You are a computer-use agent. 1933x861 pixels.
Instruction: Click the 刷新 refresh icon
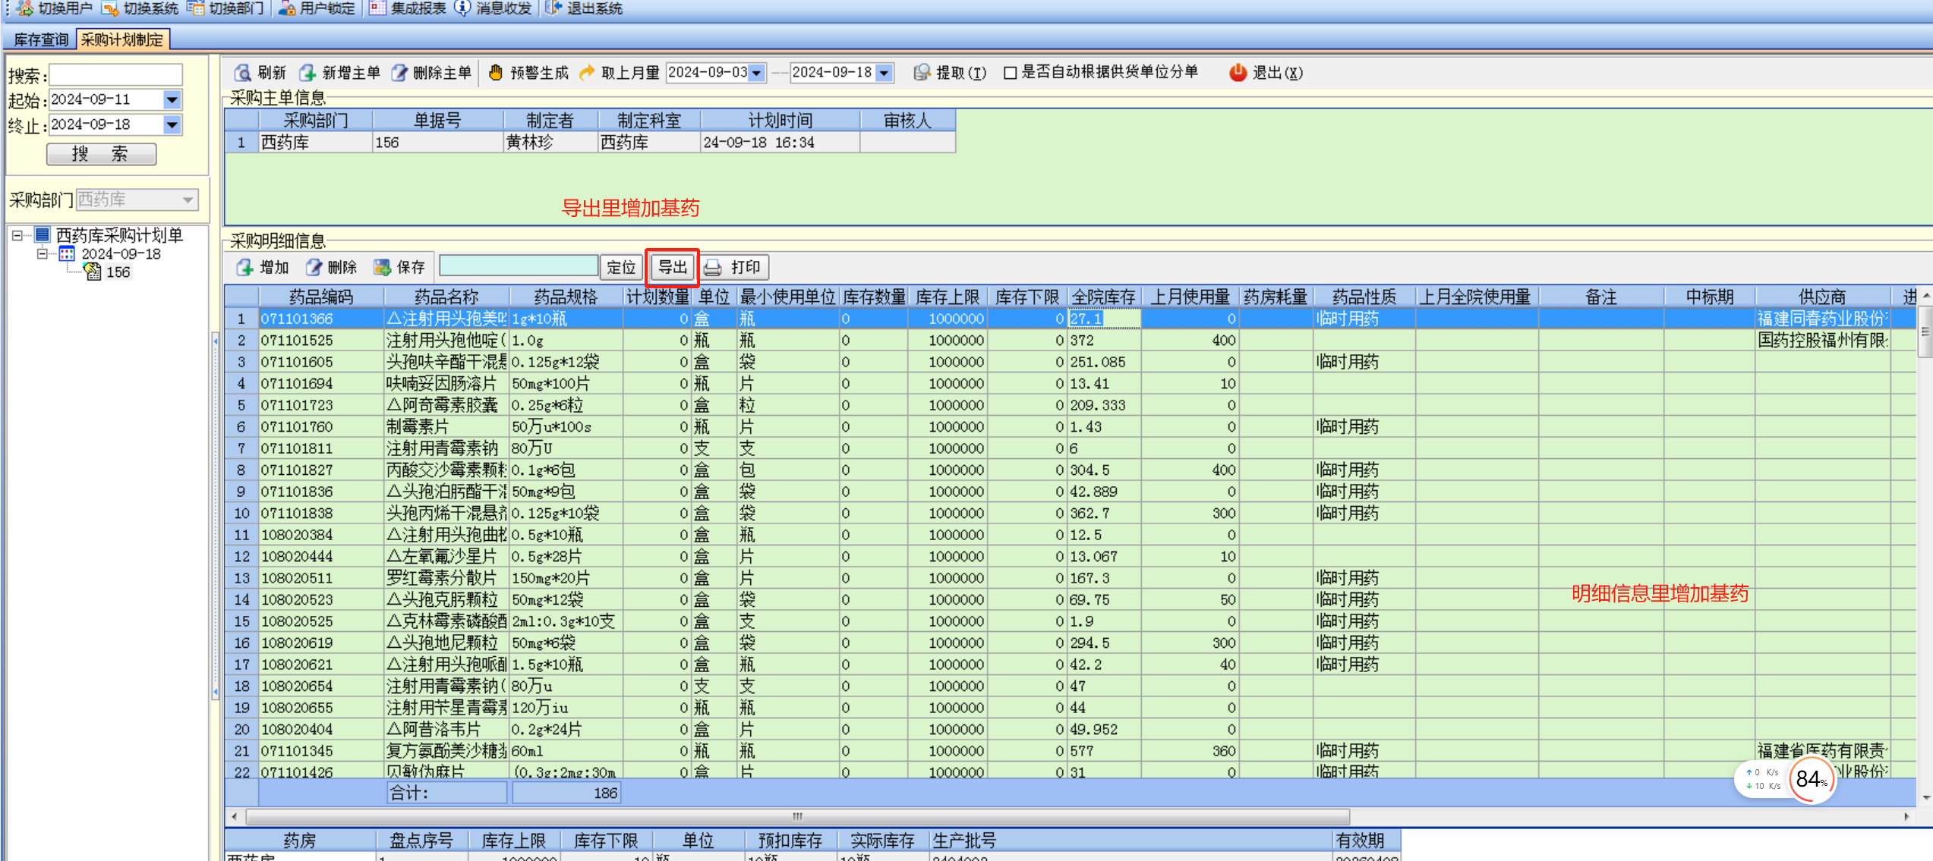pos(243,73)
